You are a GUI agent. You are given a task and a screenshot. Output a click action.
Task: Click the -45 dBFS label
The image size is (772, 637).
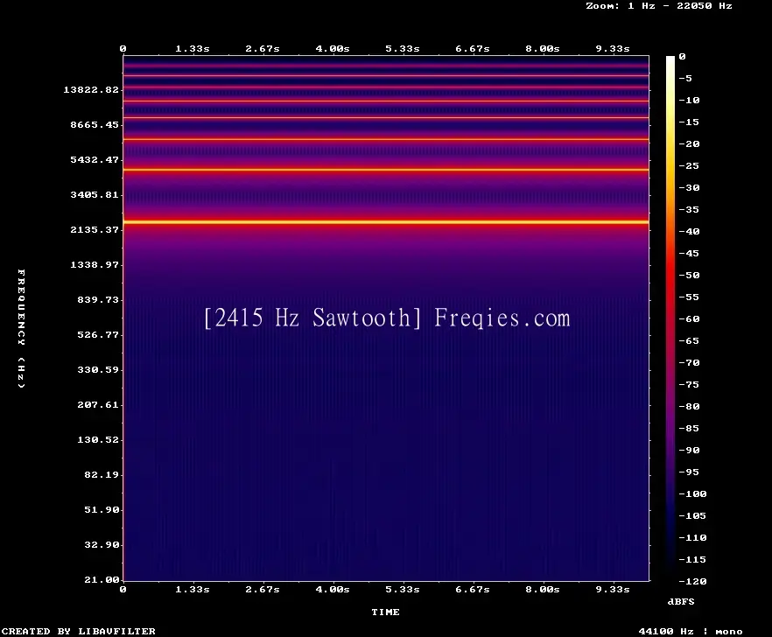point(689,253)
